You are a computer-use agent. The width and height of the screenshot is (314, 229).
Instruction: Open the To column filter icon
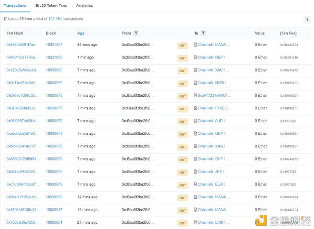click(x=203, y=33)
